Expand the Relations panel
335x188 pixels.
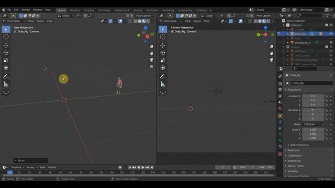point(293,150)
